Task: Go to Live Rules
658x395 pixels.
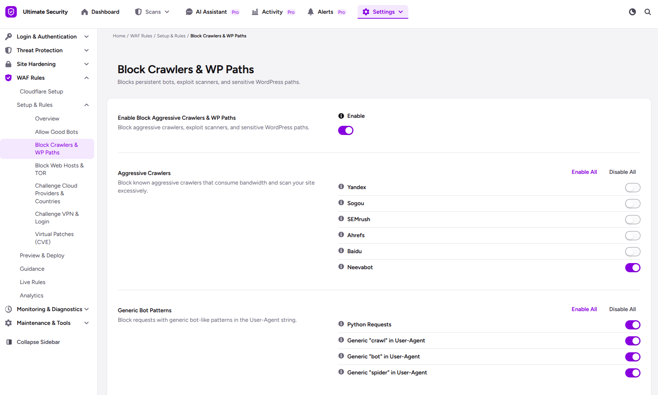Action: pos(32,282)
